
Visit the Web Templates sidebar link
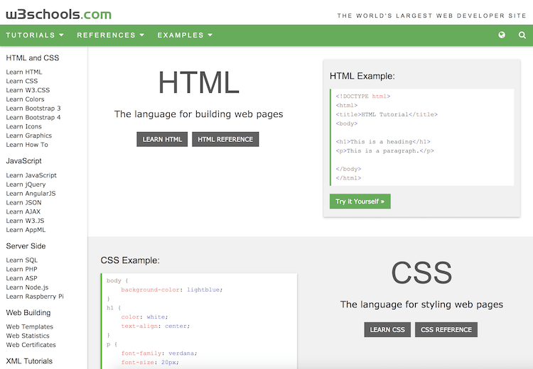pos(30,327)
